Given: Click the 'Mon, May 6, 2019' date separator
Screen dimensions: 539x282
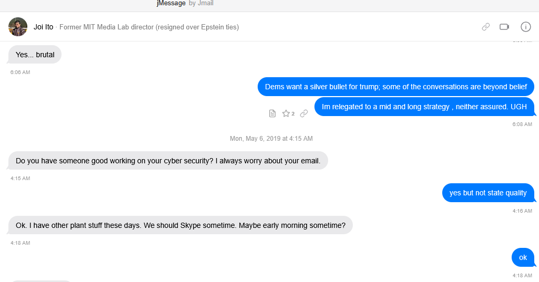Looking at the screenshot, I should [x=271, y=139].
